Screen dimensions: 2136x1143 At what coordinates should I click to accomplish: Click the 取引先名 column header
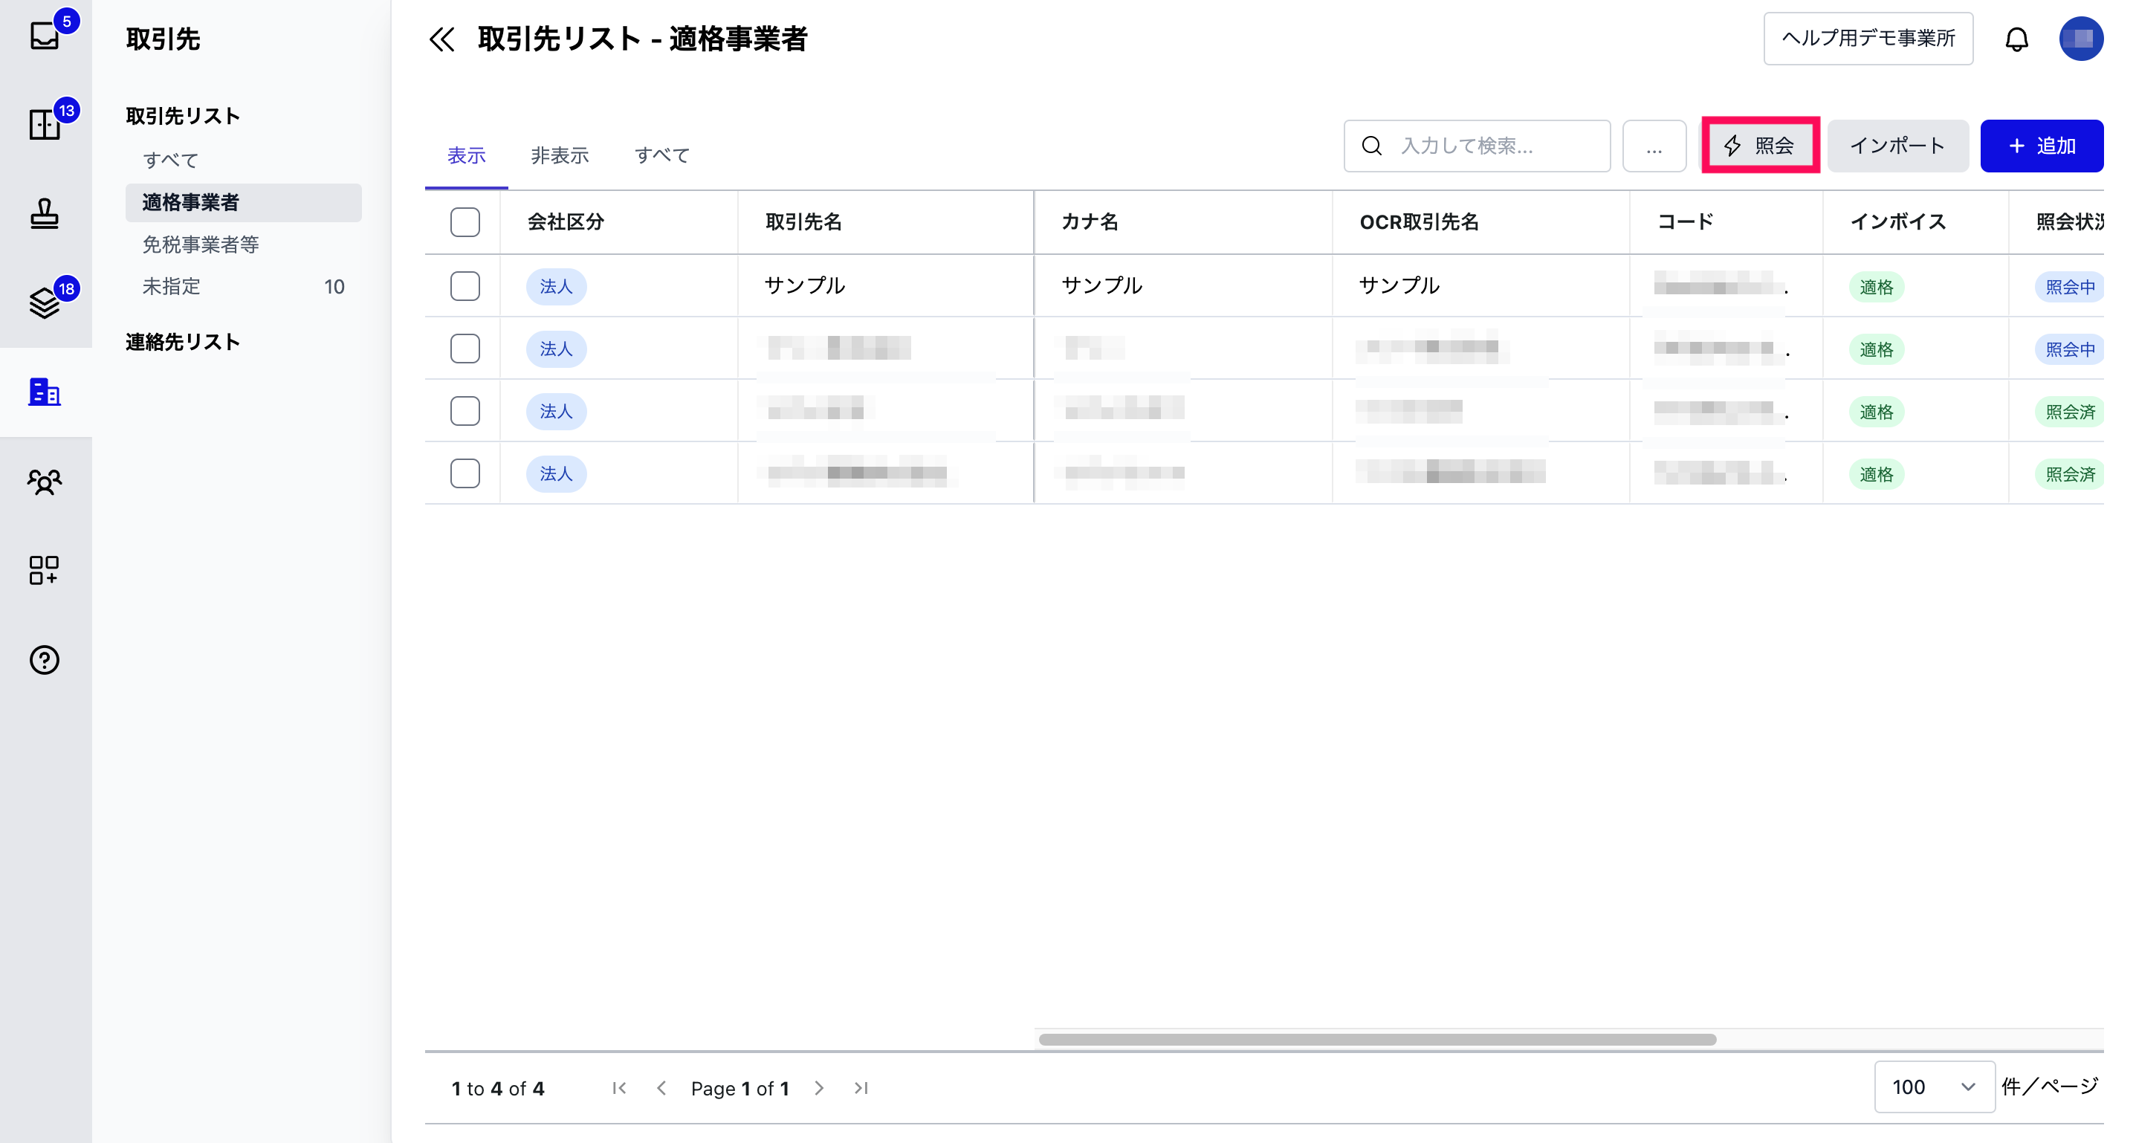pos(803,222)
